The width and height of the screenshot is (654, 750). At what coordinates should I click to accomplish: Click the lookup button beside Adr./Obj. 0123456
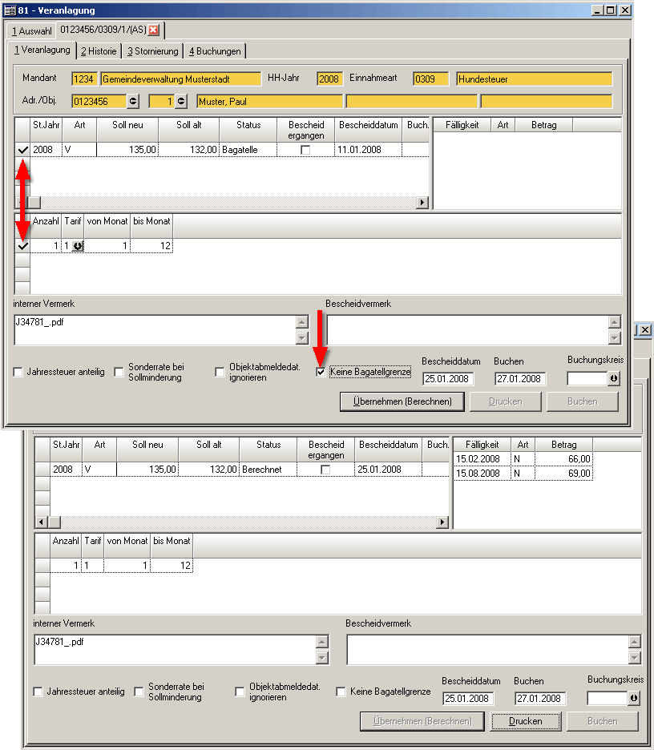click(133, 101)
